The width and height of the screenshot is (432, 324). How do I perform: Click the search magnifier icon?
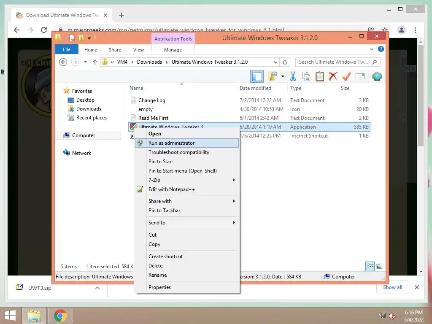375,62
